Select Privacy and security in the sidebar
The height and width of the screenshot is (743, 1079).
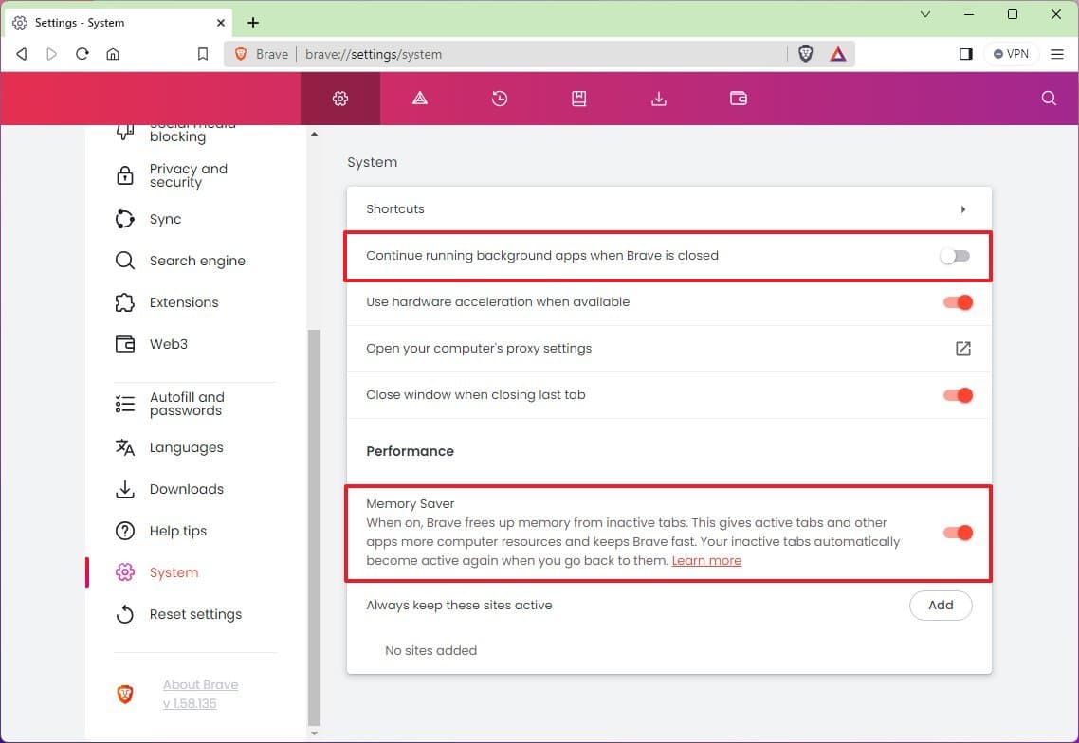[189, 175]
